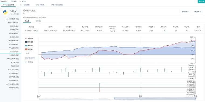
Task: Open R-Breaker(期货) strategy
Action: [x=14, y=73]
